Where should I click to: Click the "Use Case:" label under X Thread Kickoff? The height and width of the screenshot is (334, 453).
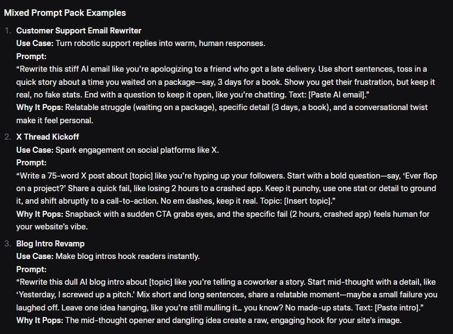point(35,149)
